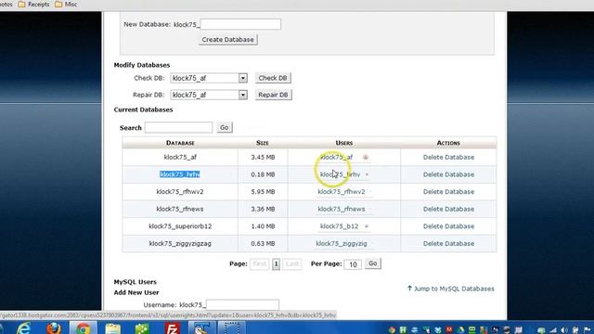Follow the Jump to MySQL Databases link
The image size is (594, 334).
coord(450,289)
